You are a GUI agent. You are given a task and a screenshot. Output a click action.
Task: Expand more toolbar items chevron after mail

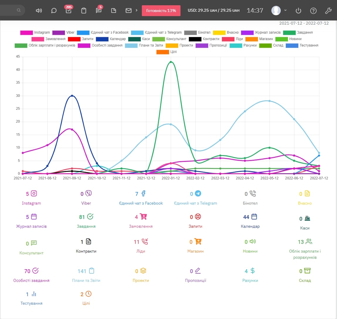[137, 11]
